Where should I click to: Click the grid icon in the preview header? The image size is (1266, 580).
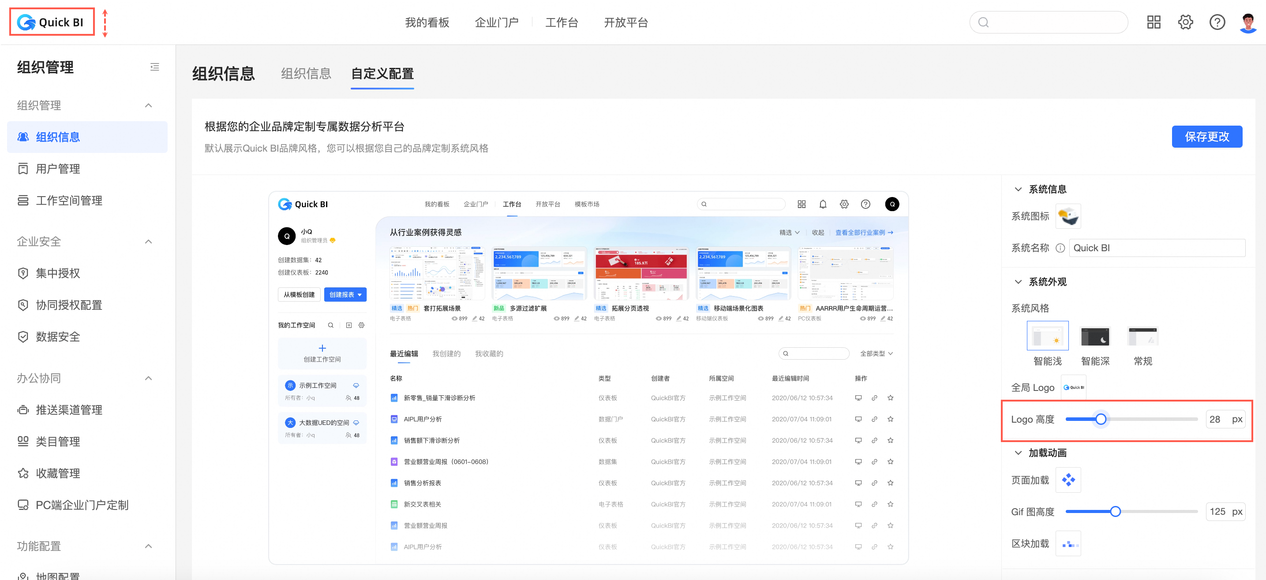801,204
